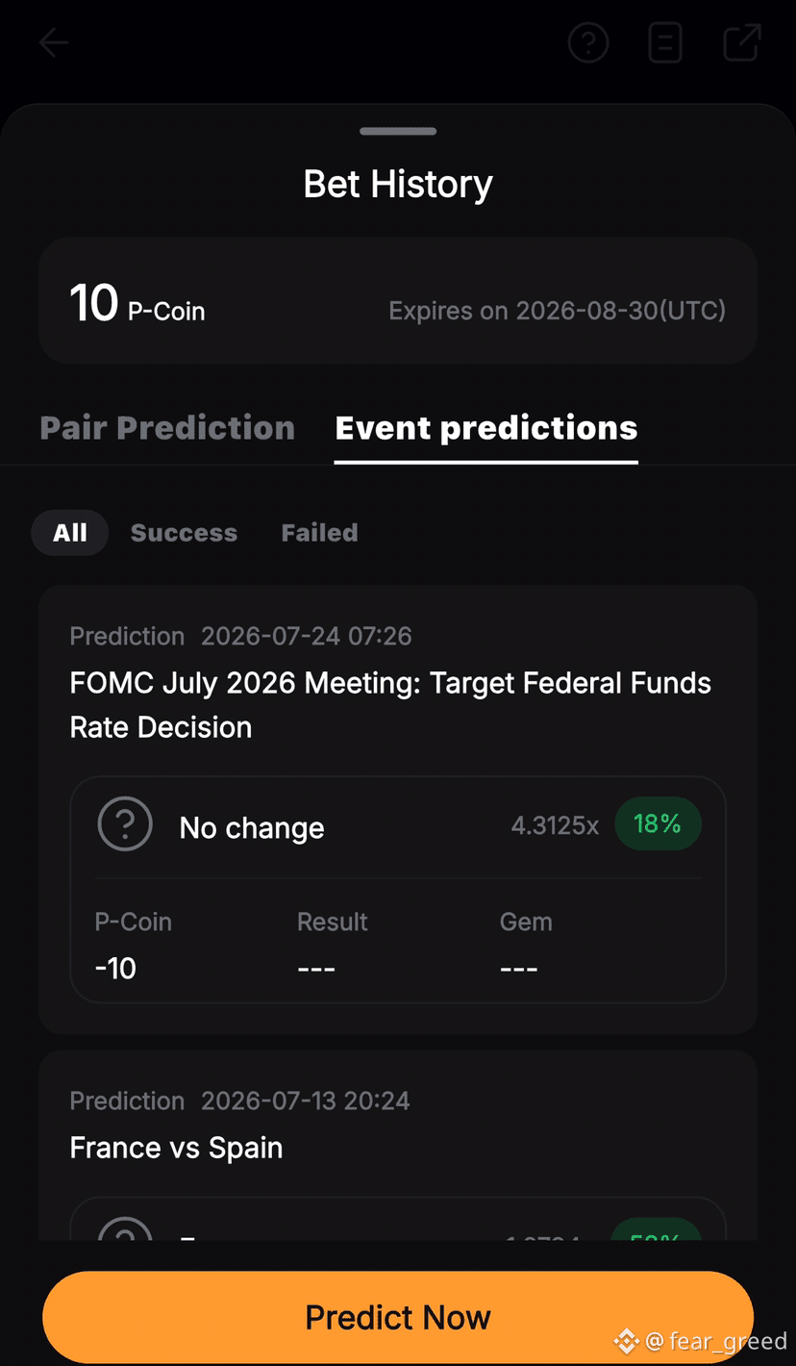The image size is (796, 1366).
Task: Open the FOMC July 2026 Meeting prediction title
Action: [x=390, y=705]
